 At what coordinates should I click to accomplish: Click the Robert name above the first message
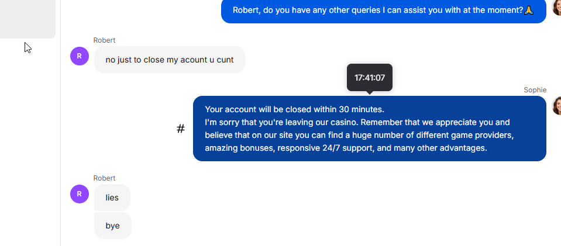(x=104, y=40)
